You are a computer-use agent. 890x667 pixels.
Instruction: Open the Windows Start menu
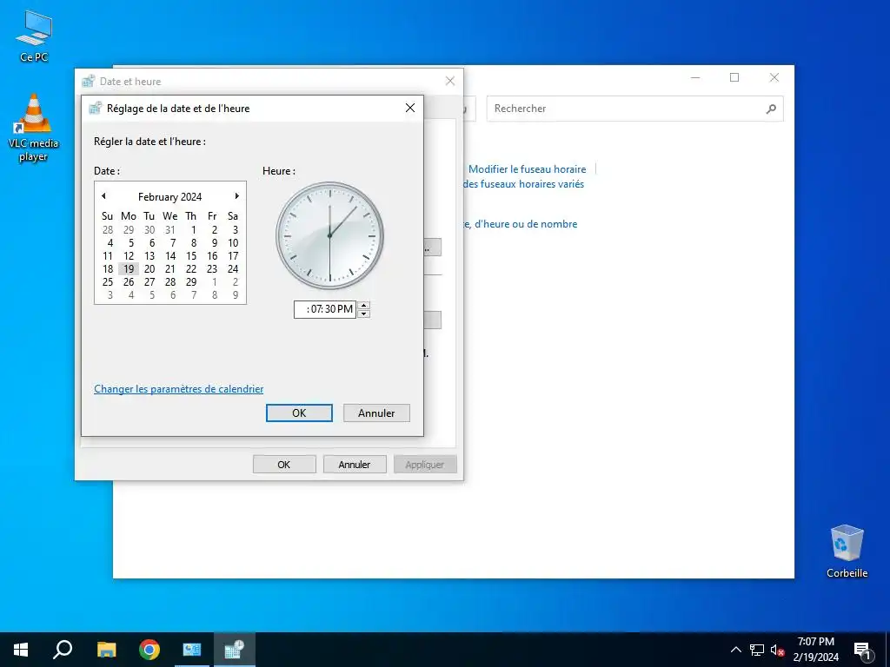pyautogui.click(x=21, y=650)
